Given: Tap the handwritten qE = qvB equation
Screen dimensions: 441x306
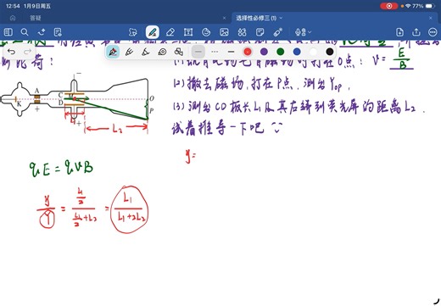Looking at the screenshot, I should pyautogui.click(x=61, y=169).
